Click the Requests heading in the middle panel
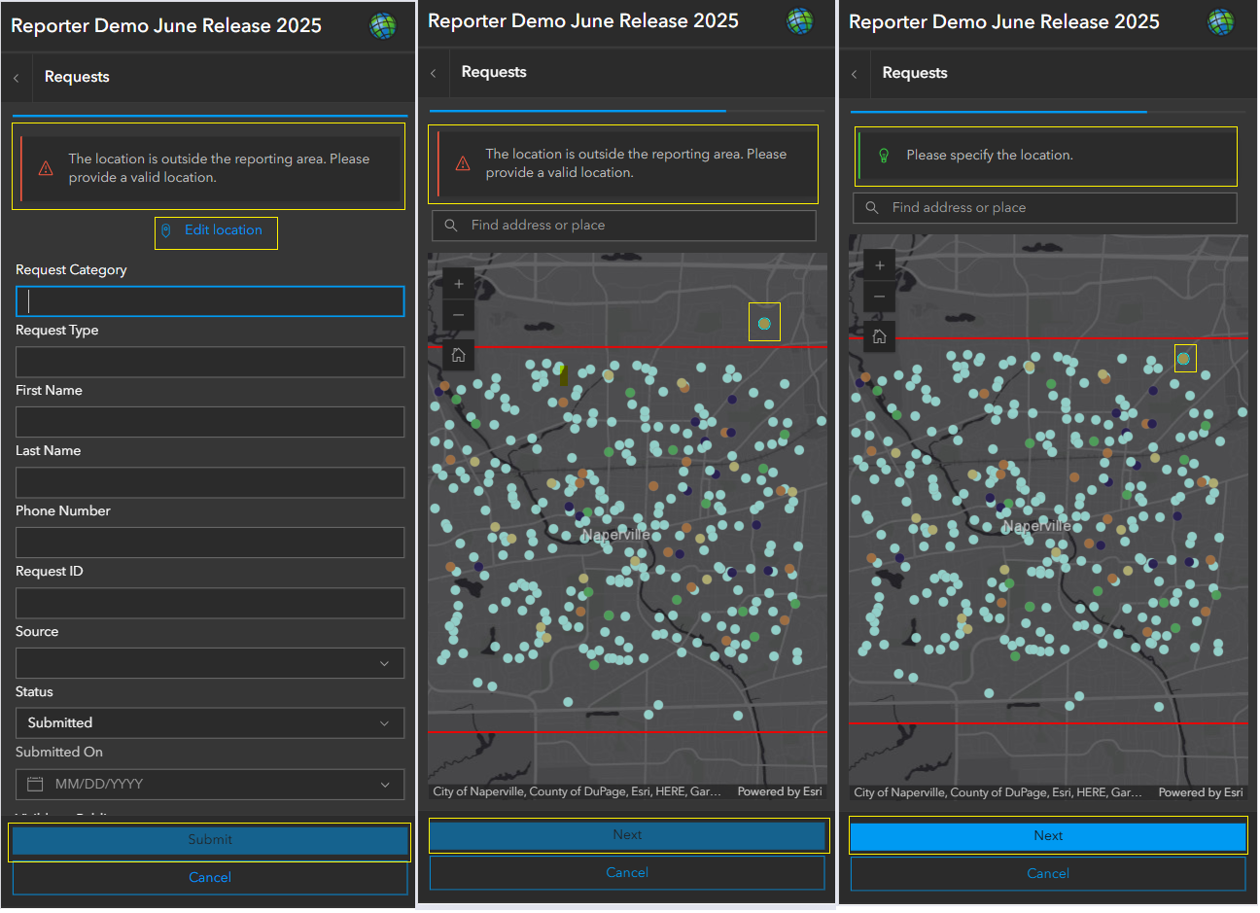The height and width of the screenshot is (913, 1260). pyautogui.click(x=494, y=73)
